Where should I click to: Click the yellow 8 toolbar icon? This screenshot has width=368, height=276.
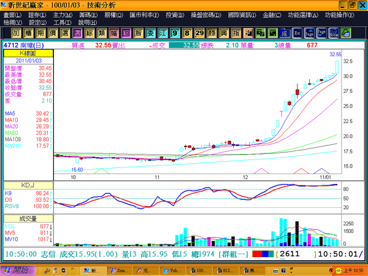coord(187,33)
